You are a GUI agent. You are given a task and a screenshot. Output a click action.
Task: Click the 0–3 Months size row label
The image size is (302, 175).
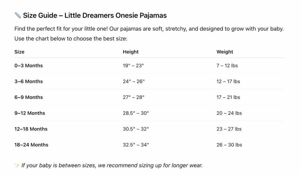[29, 66]
